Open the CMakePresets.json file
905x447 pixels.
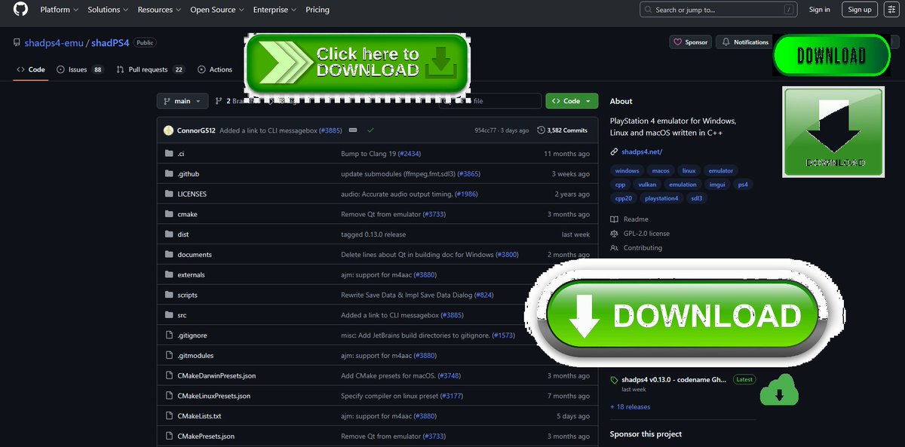point(206,436)
